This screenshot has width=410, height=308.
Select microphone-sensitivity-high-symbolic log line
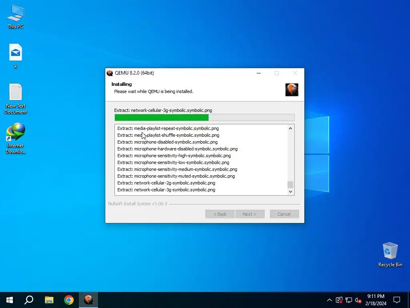tap(174, 156)
